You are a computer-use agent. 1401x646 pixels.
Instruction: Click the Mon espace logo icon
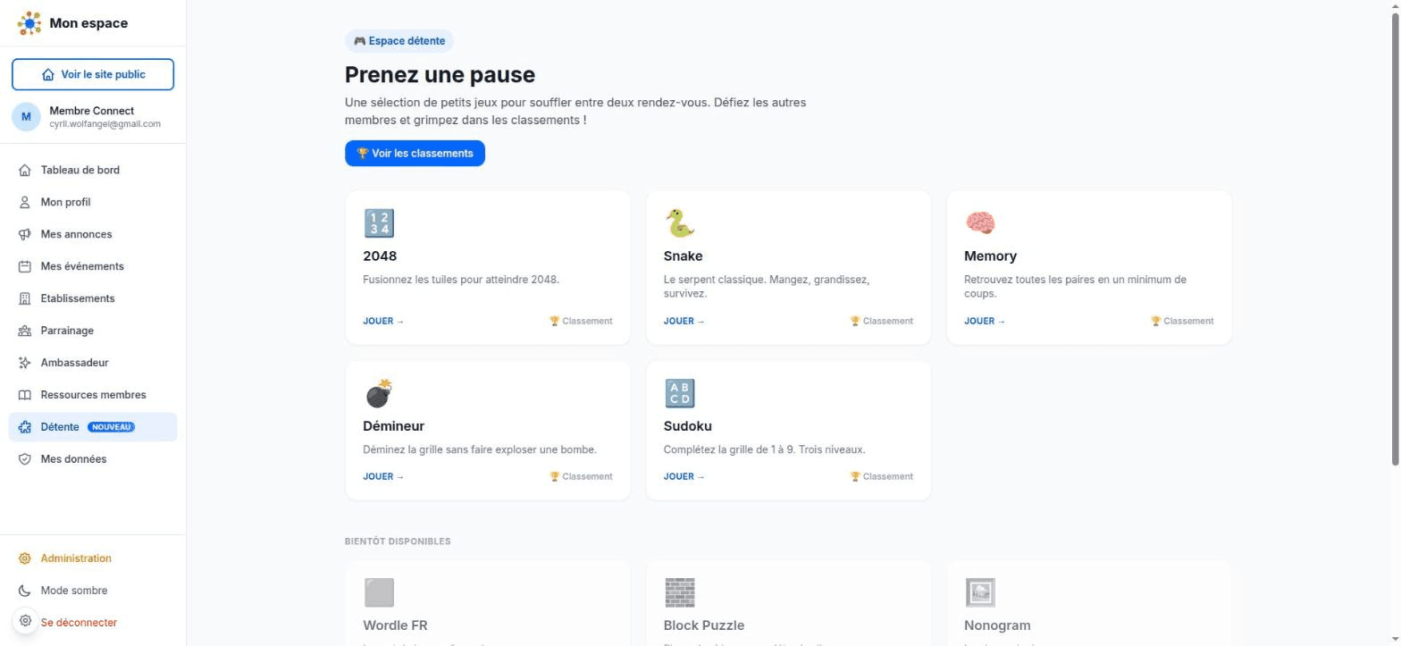coord(29,23)
